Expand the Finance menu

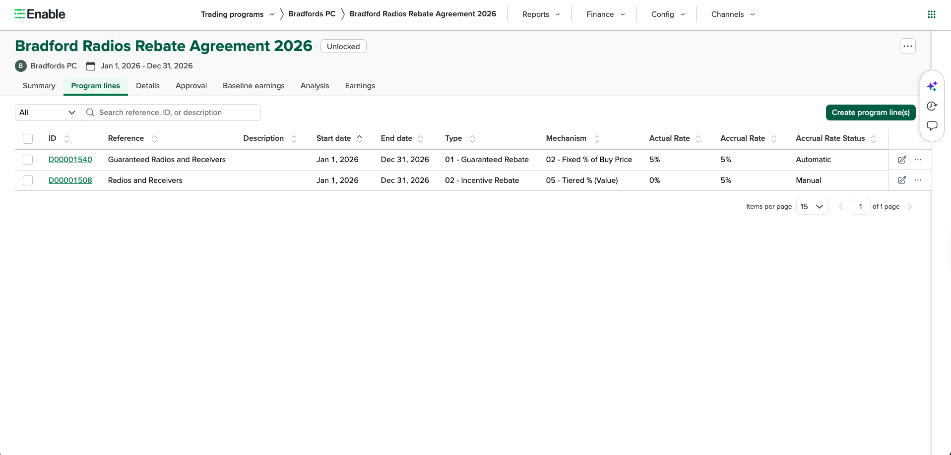tap(605, 14)
